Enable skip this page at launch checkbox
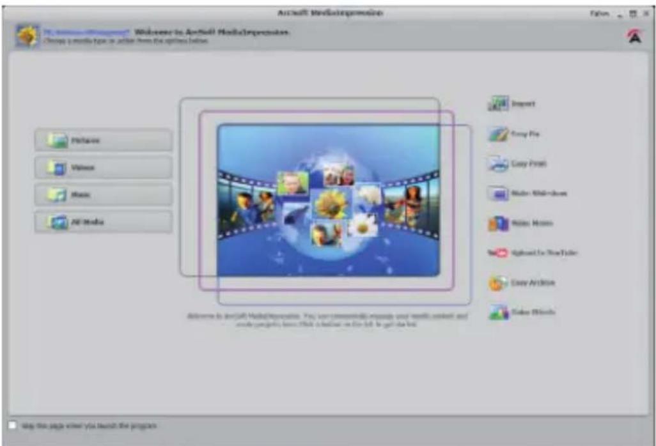Viewport: 656px width, 446px height. pyautogui.click(x=13, y=425)
